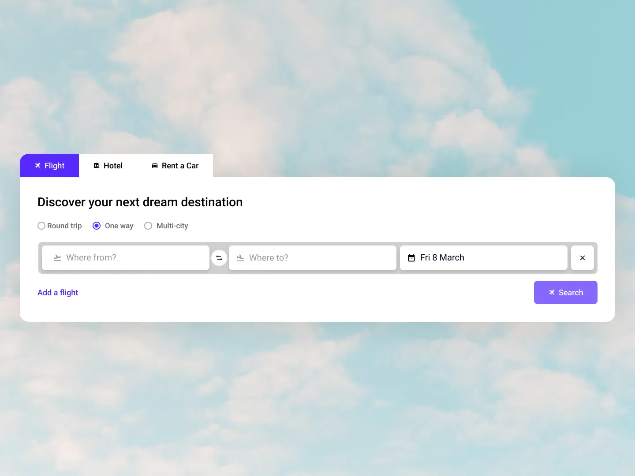Remove this flight row with the X
The image size is (635, 476).
pyautogui.click(x=582, y=258)
